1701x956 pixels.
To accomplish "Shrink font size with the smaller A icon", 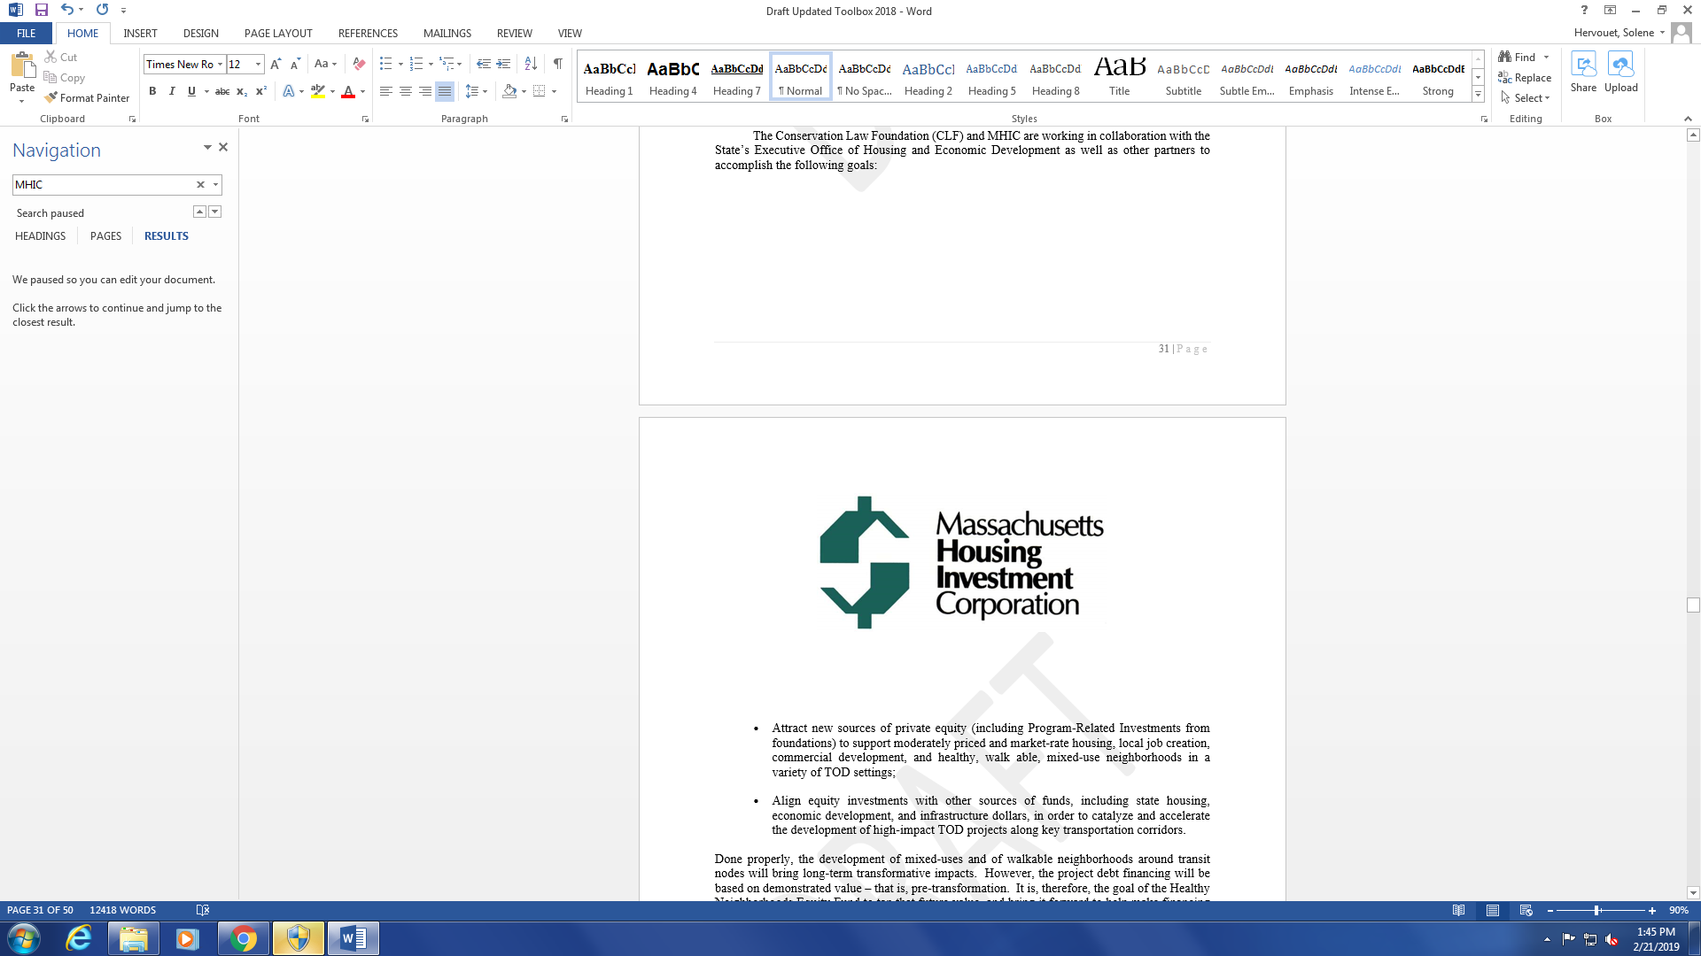I will pyautogui.click(x=295, y=65).
